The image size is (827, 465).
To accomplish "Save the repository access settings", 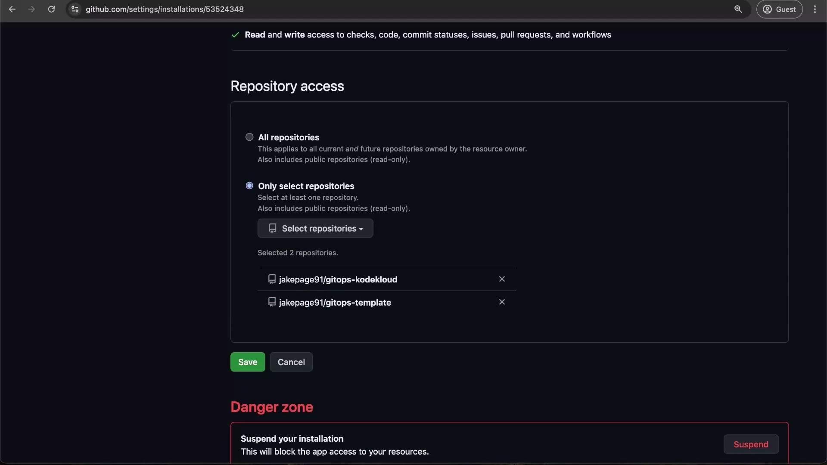I will tap(248, 362).
